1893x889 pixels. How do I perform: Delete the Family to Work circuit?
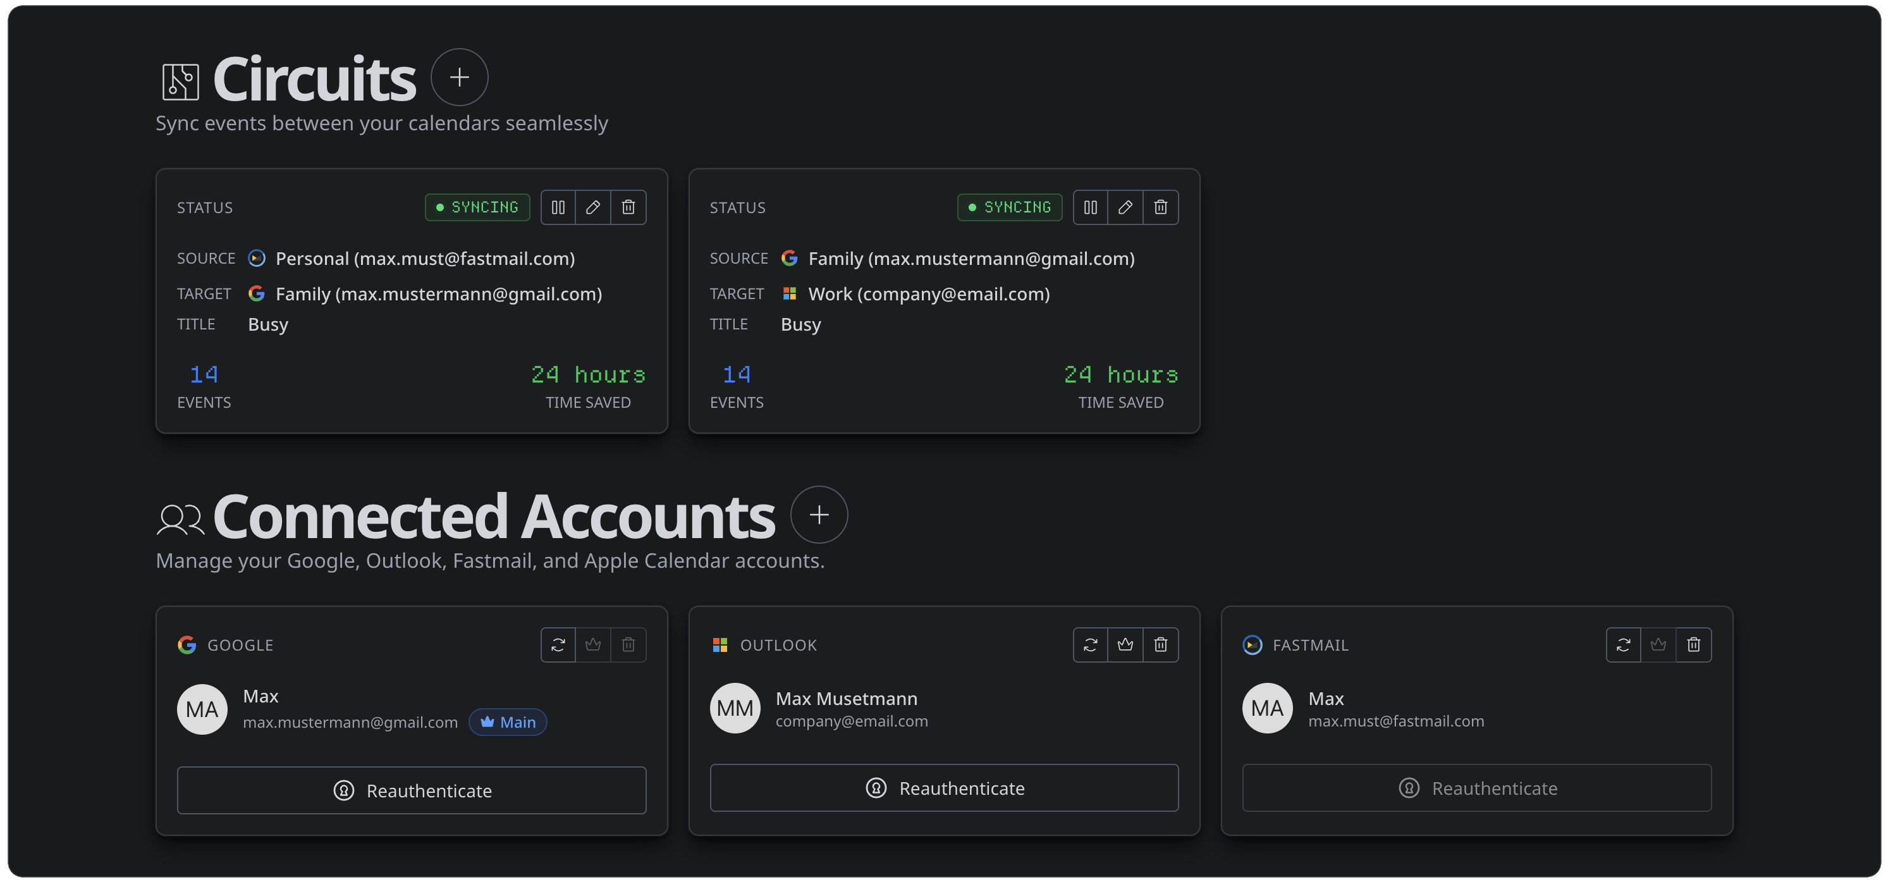pos(1160,207)
